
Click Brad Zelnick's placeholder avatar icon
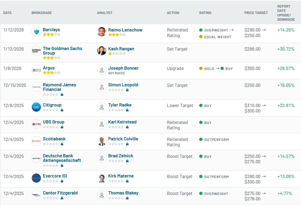pos(102,158)
